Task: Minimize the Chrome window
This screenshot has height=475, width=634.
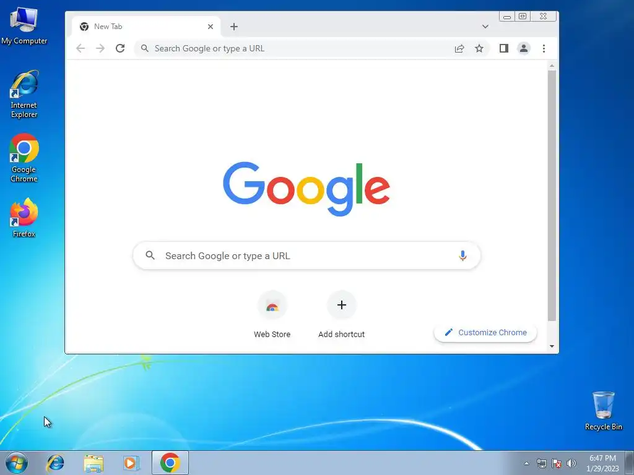Action: pos(507,17)
